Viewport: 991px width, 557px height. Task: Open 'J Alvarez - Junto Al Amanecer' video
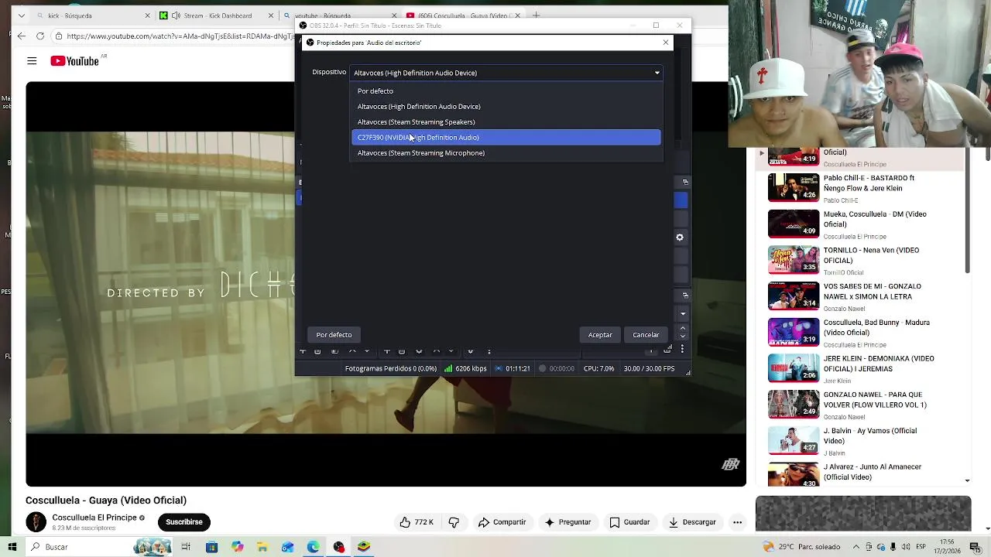[873, 472]
